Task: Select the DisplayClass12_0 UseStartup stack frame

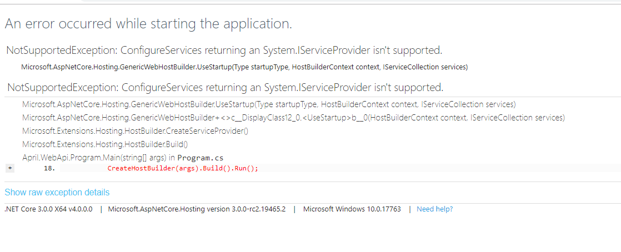Action: click(x=293, y=118)
